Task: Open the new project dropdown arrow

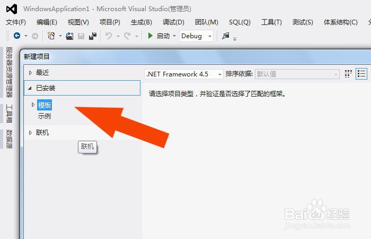Action: [60, 36]
